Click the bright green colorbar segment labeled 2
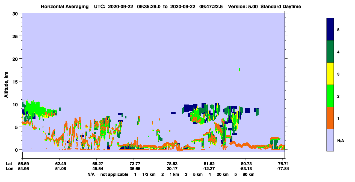The image size is (355, 182). [x=330, y=96]
